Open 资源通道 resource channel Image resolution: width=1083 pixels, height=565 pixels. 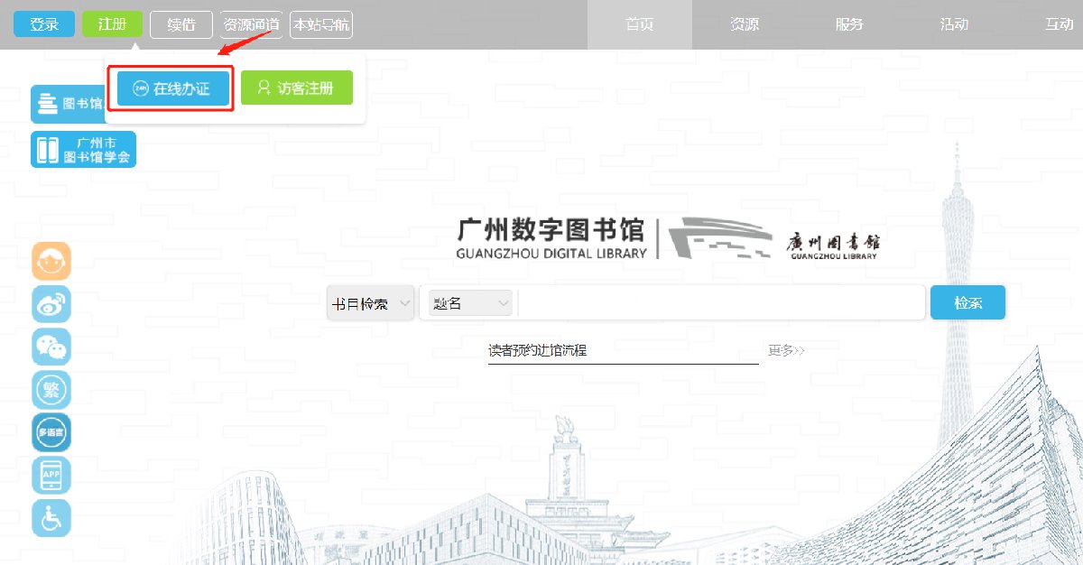click(252, 24)
